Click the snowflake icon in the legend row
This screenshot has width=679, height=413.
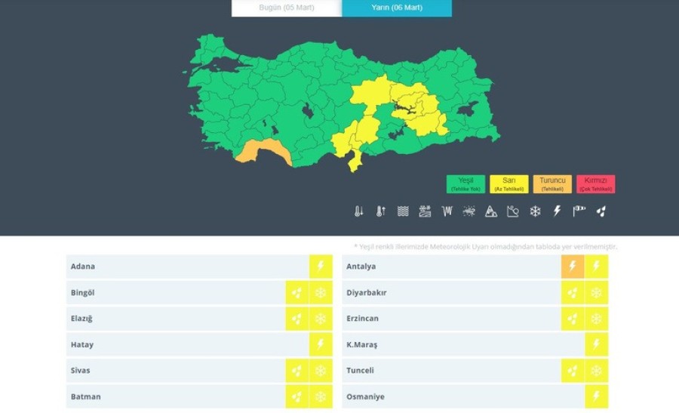(x=535, y=211)
